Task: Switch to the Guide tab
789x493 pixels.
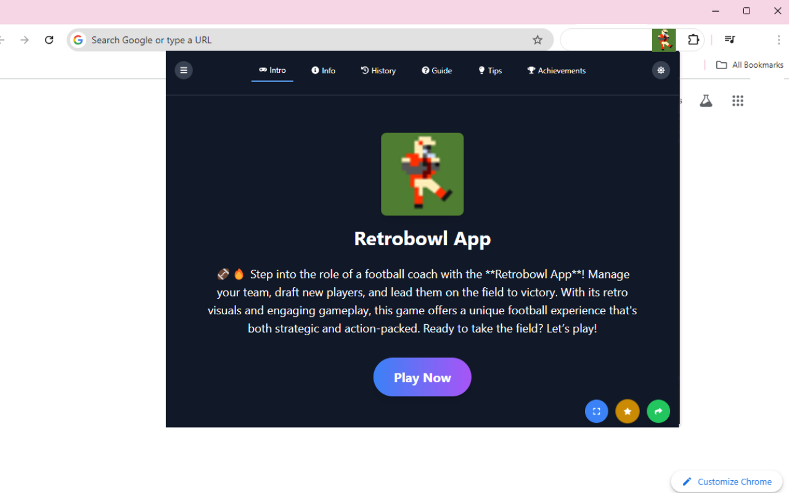Action: (x=437, y=71)
